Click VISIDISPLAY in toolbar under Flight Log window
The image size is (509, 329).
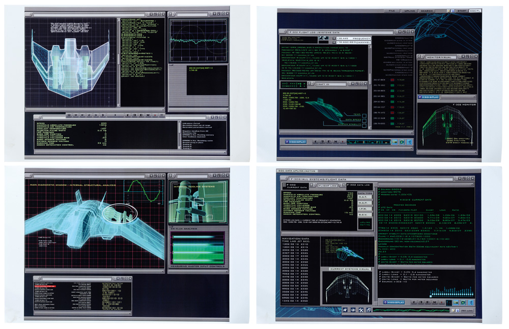coord(296,142)
